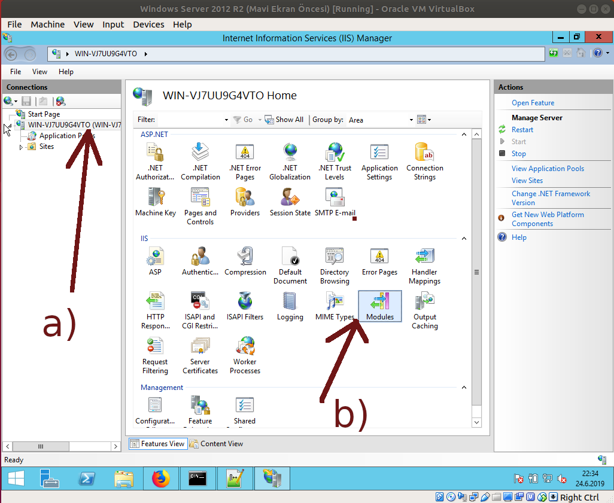
Task: Click the Windows Start button
Action: tap(16, 478)
